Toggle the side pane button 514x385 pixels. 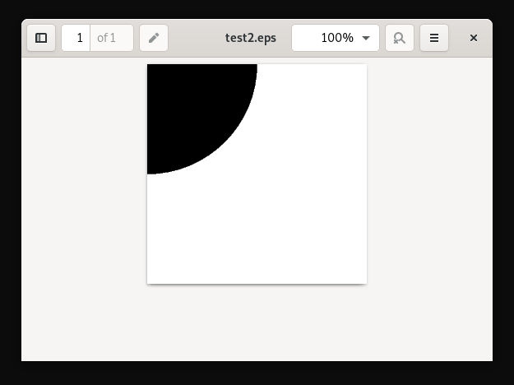[41, 38]
